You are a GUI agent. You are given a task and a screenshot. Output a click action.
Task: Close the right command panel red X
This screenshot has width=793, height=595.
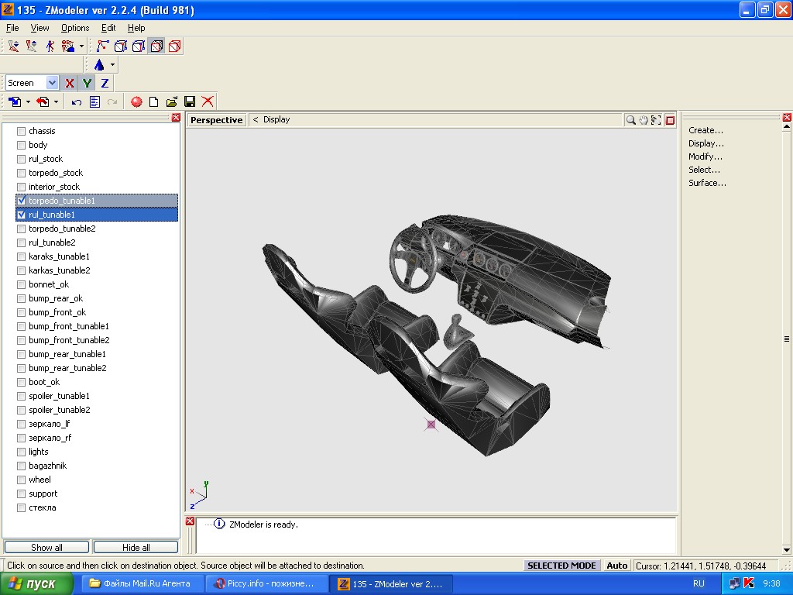787,118
